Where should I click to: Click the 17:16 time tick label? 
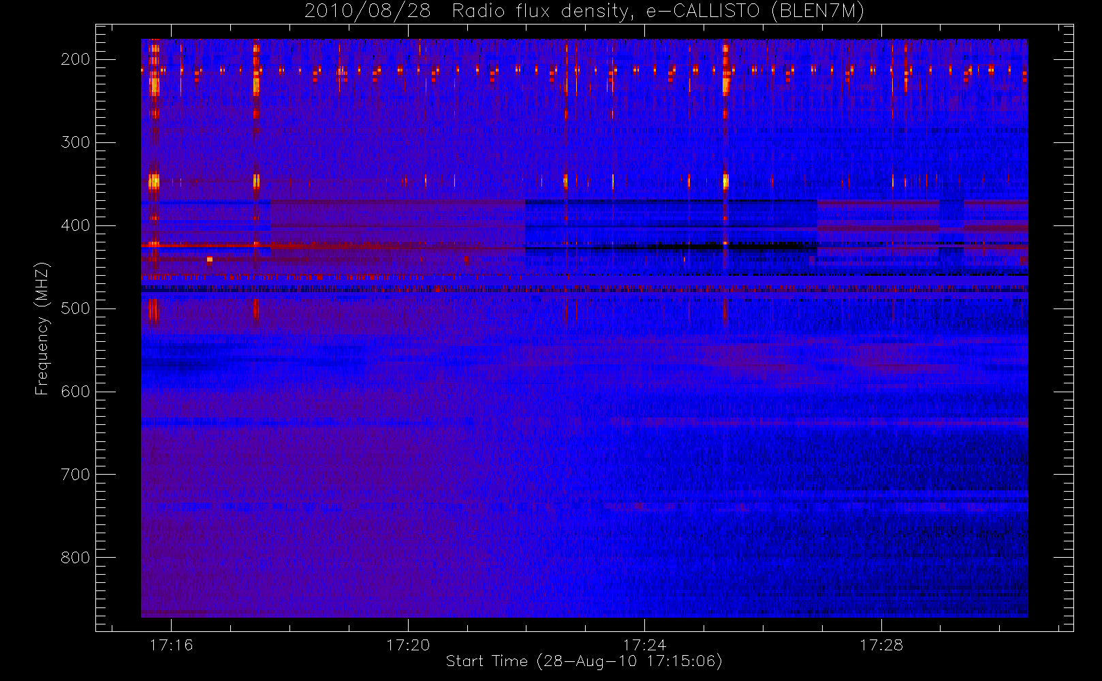coord(172,645)
